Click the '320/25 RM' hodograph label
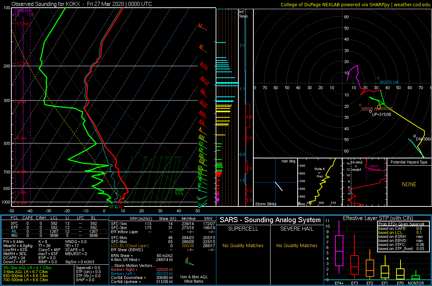Screen dimensions: 432x286 370,109
